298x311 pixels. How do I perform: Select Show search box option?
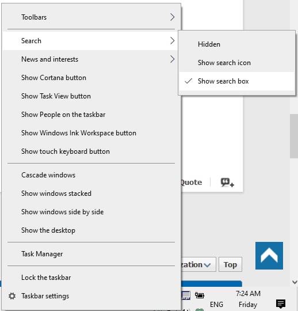click(x=236, y=81)
